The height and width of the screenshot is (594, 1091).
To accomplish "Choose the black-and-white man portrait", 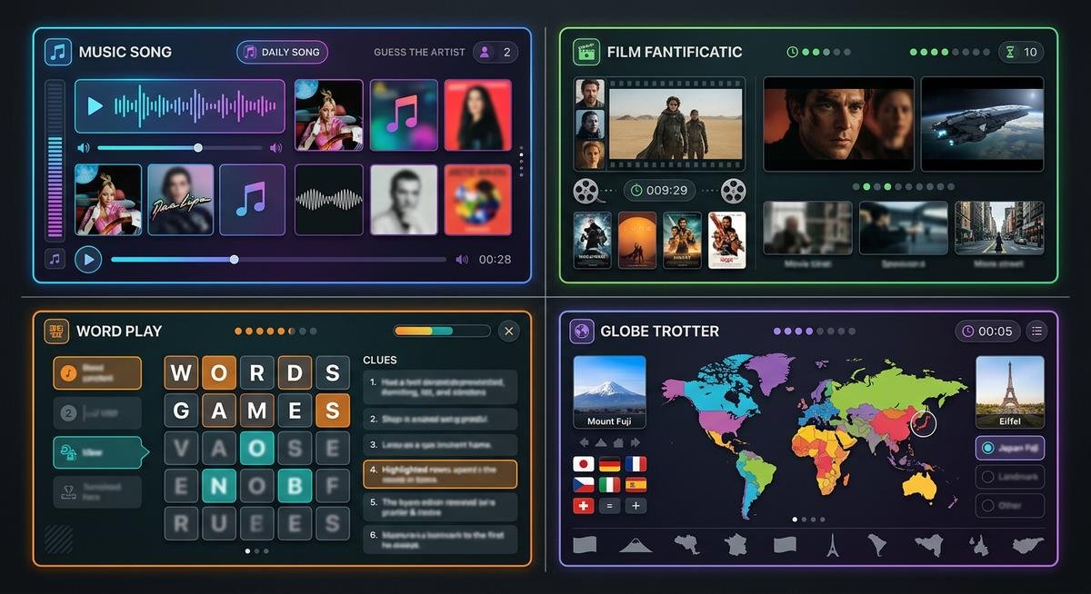I will pos(404,199).
